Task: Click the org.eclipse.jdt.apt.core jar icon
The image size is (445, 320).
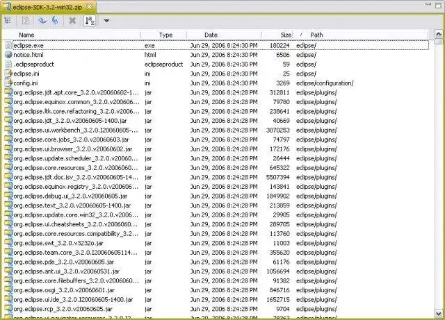Action: point(9,92)
